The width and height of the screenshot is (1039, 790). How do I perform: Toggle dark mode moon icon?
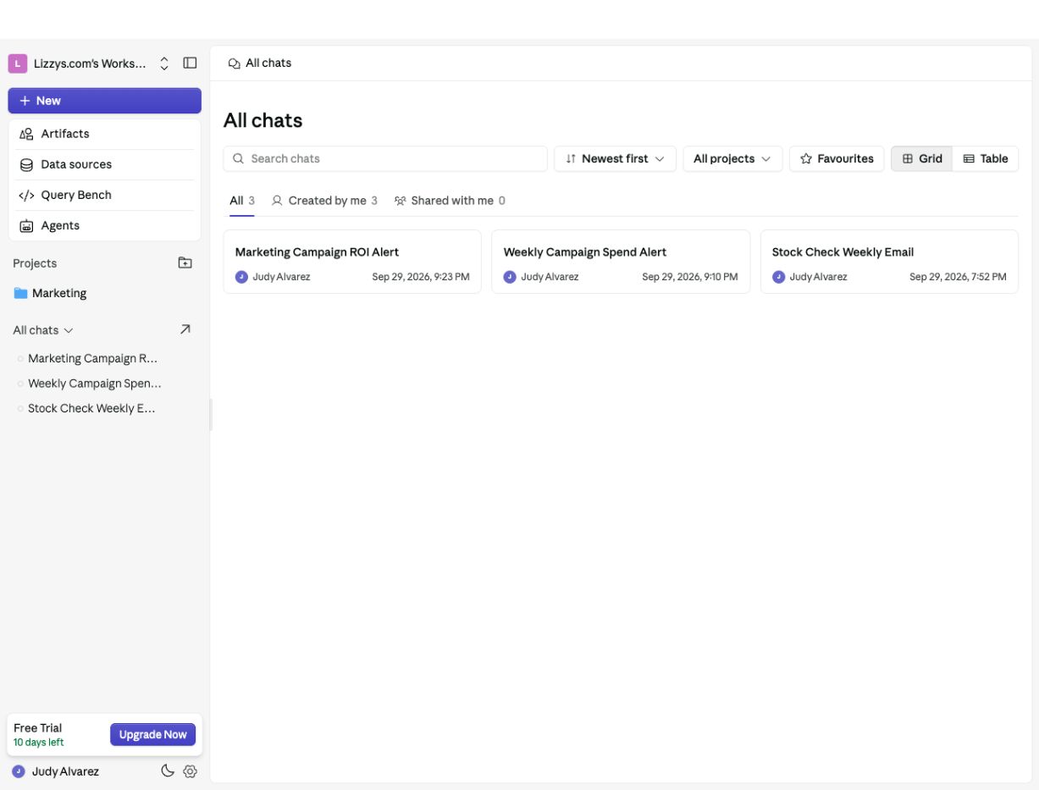[168, 771]
